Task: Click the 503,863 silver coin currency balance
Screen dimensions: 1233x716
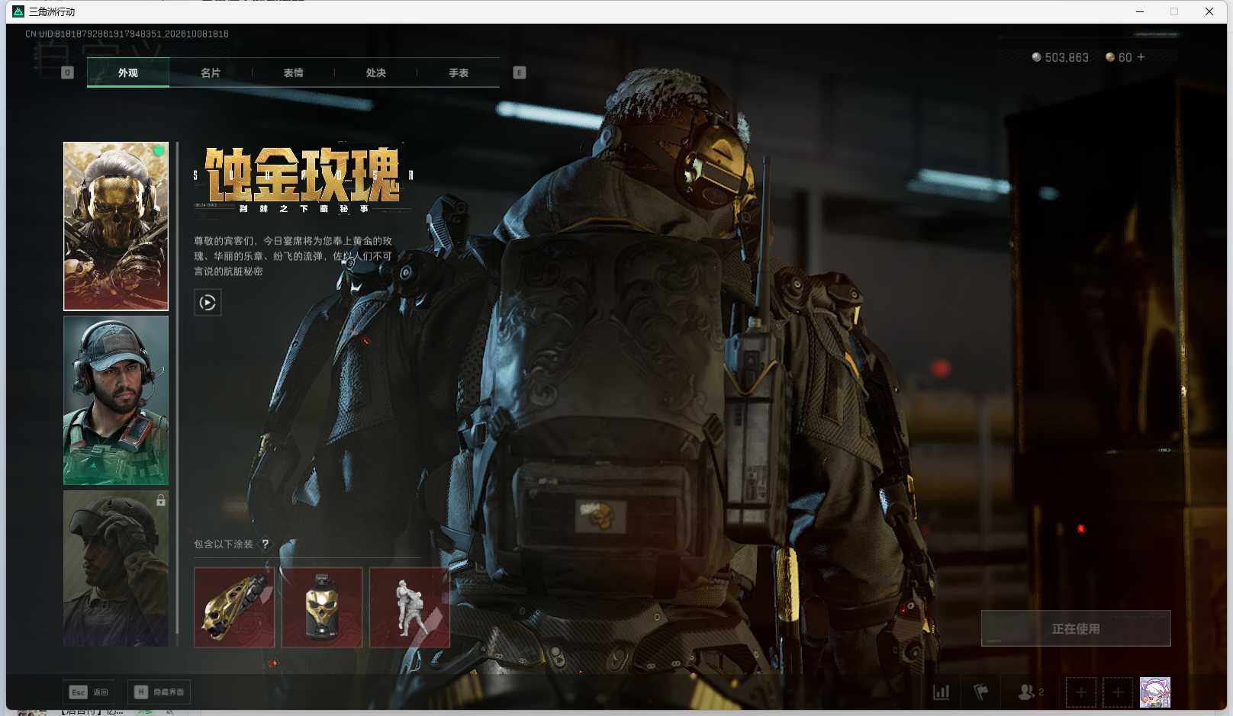Action: click(x=1060, y=57)
